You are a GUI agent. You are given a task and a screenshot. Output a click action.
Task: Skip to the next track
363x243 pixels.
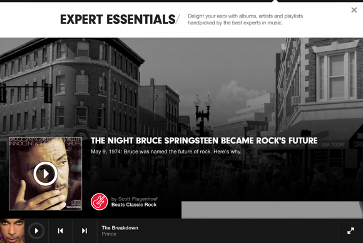point(84,230)
